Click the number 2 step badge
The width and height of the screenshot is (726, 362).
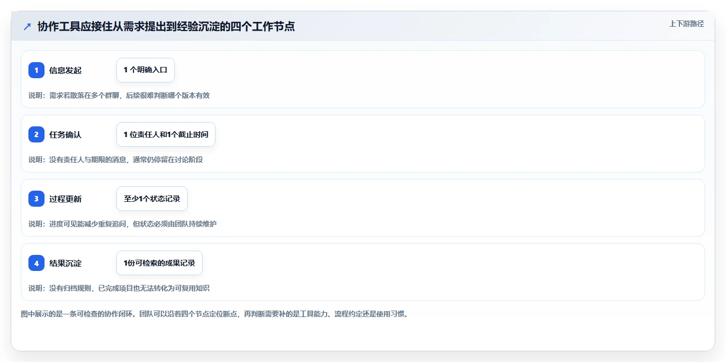(x=36, y=134)
